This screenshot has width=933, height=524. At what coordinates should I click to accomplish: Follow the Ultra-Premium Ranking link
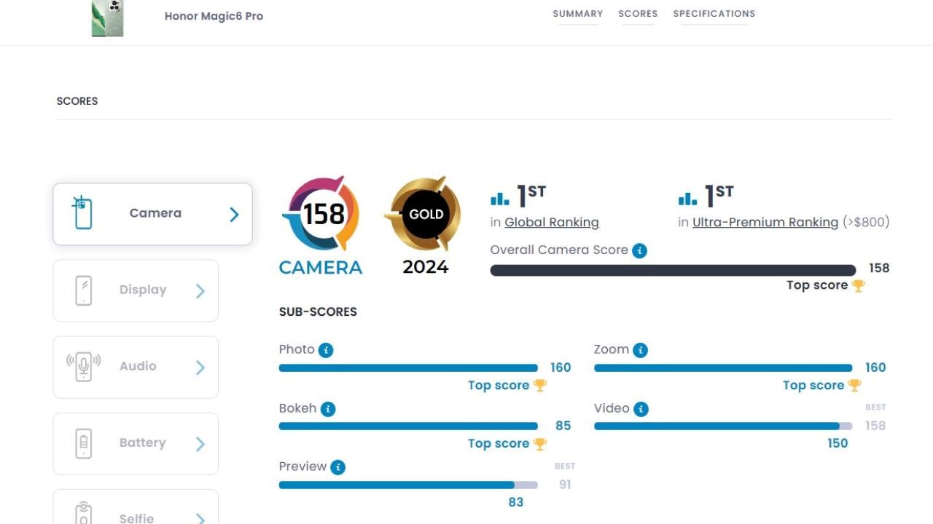[x=765, y=223]
